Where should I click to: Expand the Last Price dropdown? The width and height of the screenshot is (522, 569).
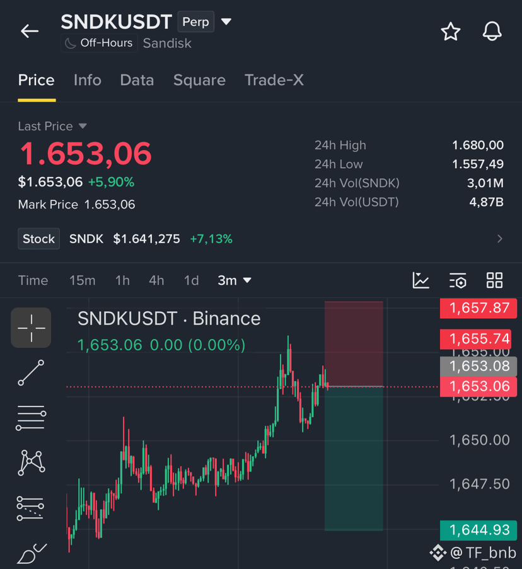pos(83,126)
